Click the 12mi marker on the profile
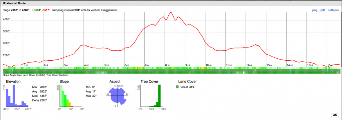Image resolution: width=342 pixels, height=120 pixels. click(249, 65)
